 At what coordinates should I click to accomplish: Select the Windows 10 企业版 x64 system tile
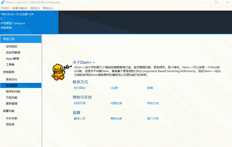29,22
